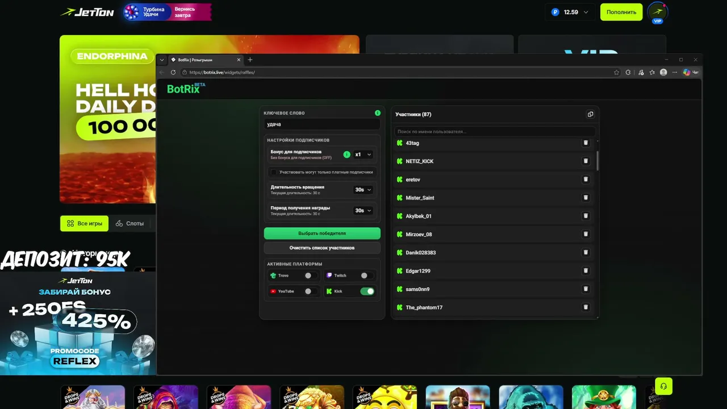
Task: Click trash icon beside sams0nn9
Action: [586, 289]
